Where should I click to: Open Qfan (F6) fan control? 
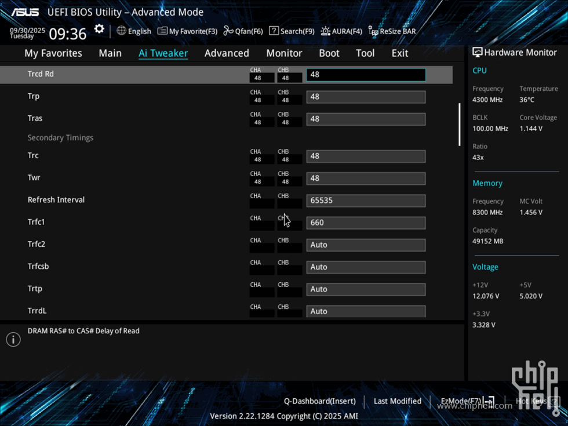[x=243, y=31]
